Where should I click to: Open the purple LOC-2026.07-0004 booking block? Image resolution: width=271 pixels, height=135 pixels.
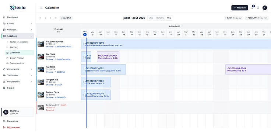coord(108,56)
